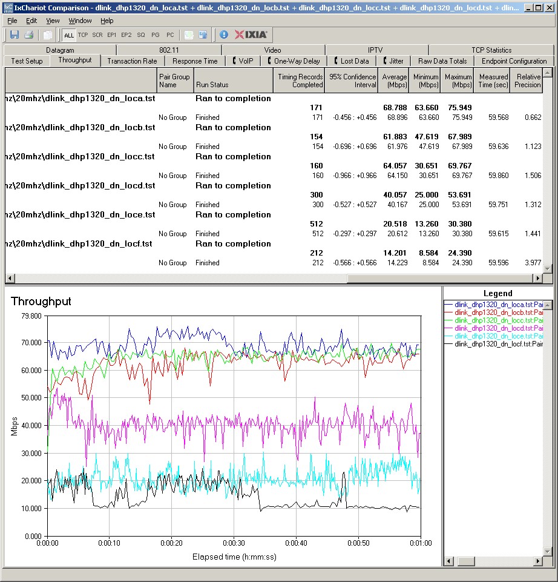
Task: Click the Timing Records Completed column header
Action: tap(299, 81)
